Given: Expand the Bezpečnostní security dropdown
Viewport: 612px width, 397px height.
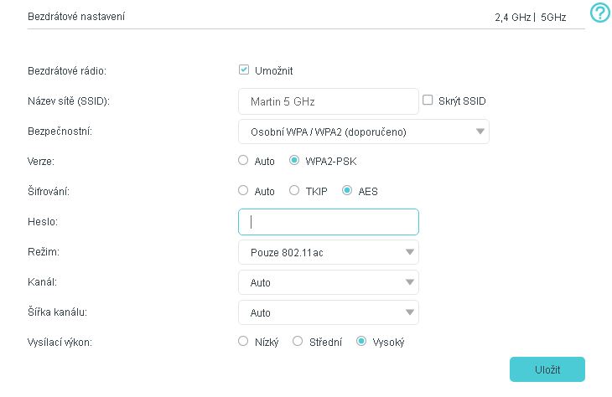Looking at the screenshot, I should pos(363,131).
